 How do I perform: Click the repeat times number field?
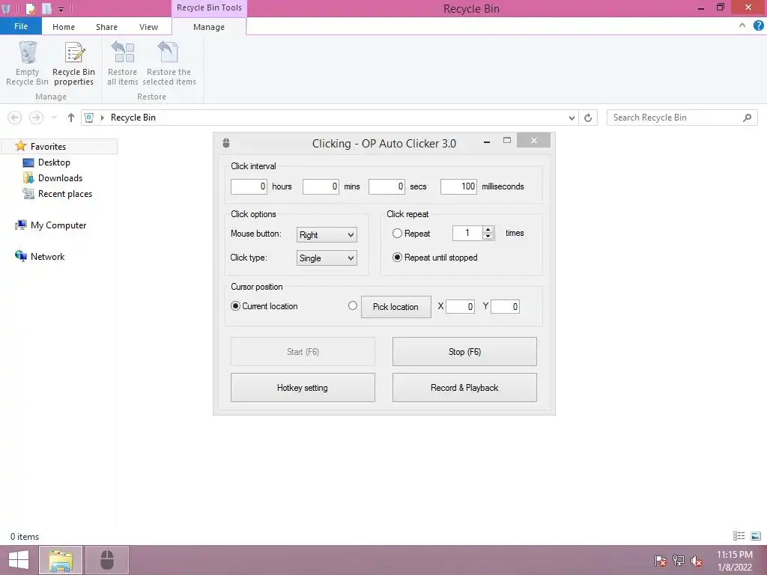[x=467, y=234]
